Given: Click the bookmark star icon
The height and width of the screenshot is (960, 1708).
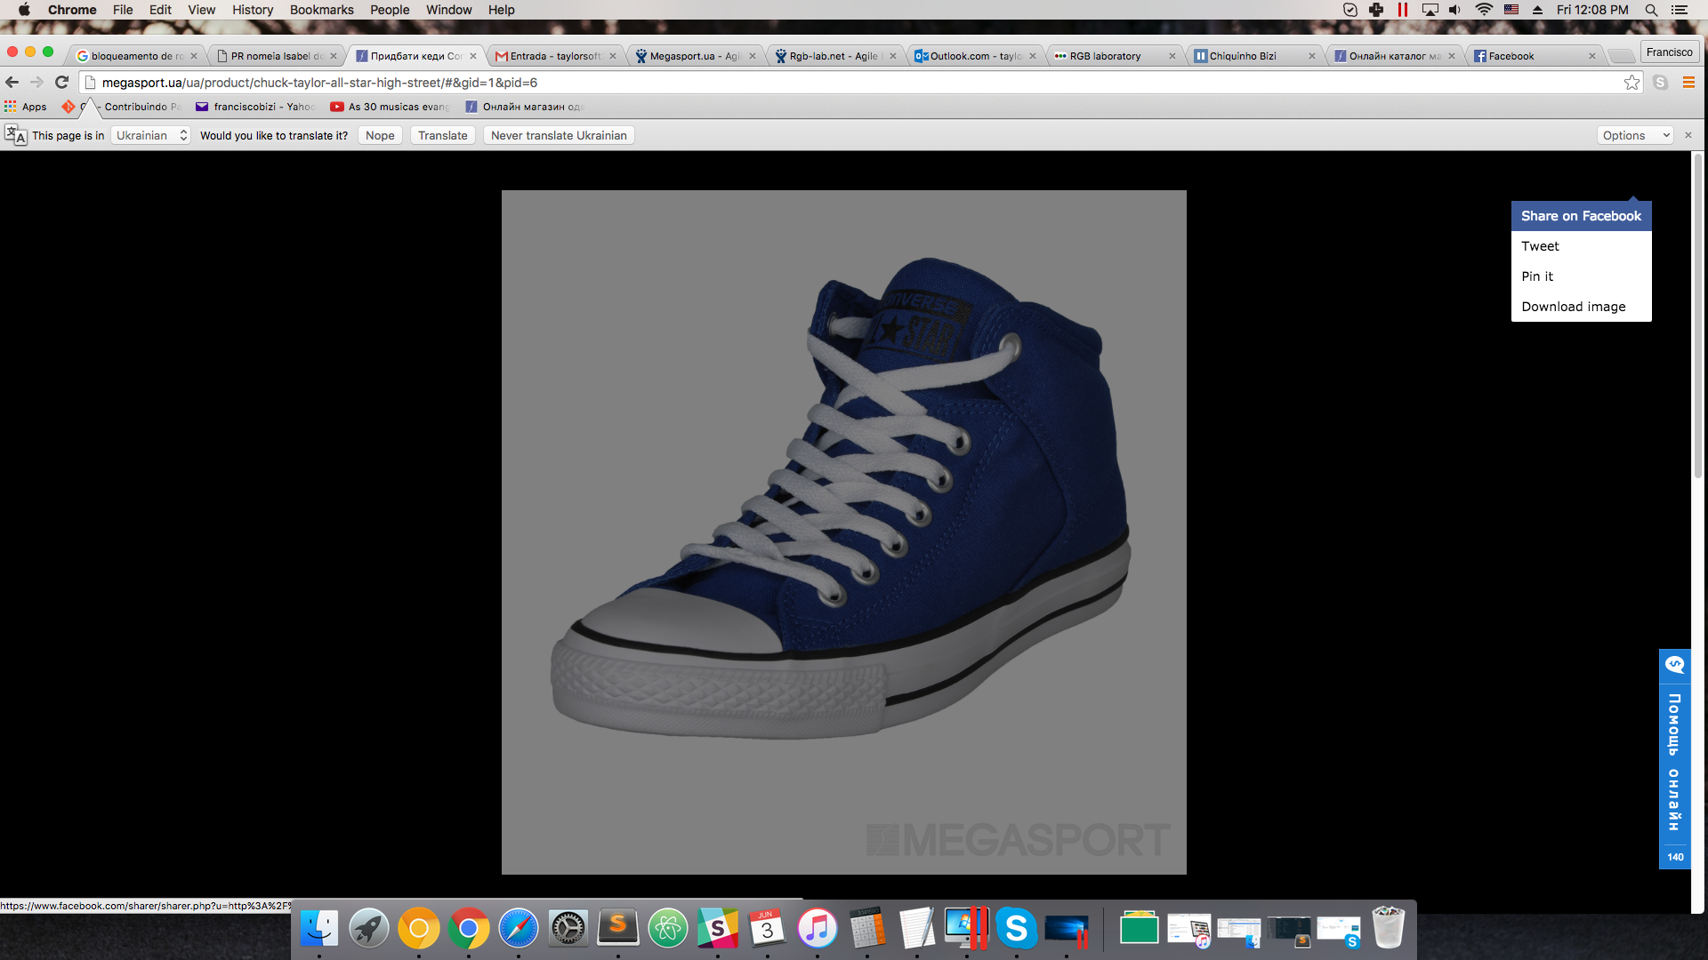Looking at the screenshot, I should tap(1631, 83).
